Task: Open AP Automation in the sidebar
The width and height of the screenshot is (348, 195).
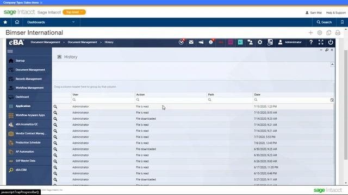Action: (x=29, y=152)
